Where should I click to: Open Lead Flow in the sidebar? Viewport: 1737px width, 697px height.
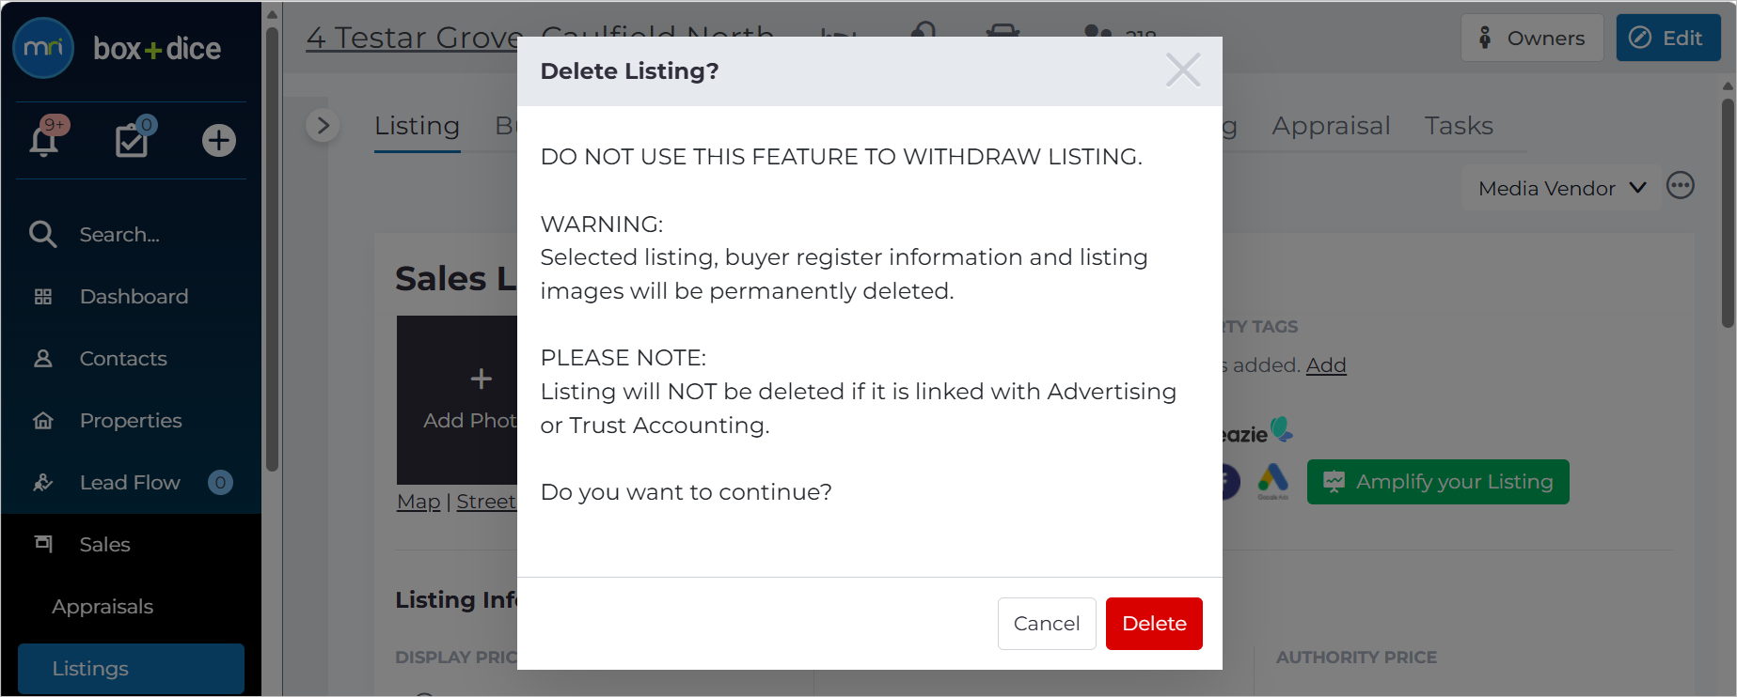[x=131, y=483]
